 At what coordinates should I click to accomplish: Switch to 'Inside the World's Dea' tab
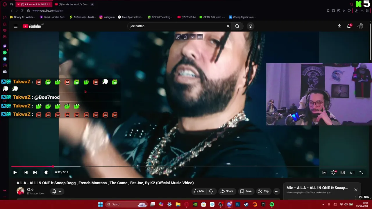click(x=71, y=4)
